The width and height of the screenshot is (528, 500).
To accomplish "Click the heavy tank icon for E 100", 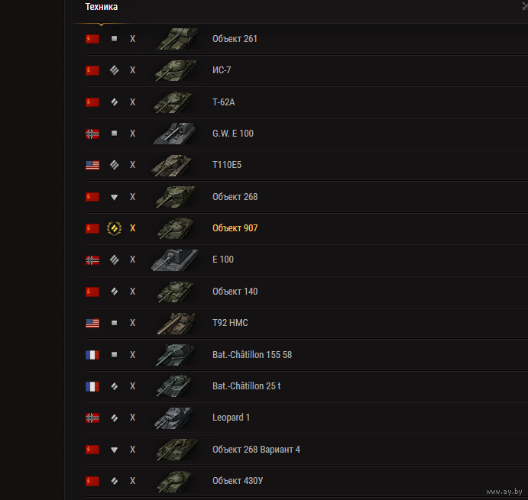I will point(114,260).
